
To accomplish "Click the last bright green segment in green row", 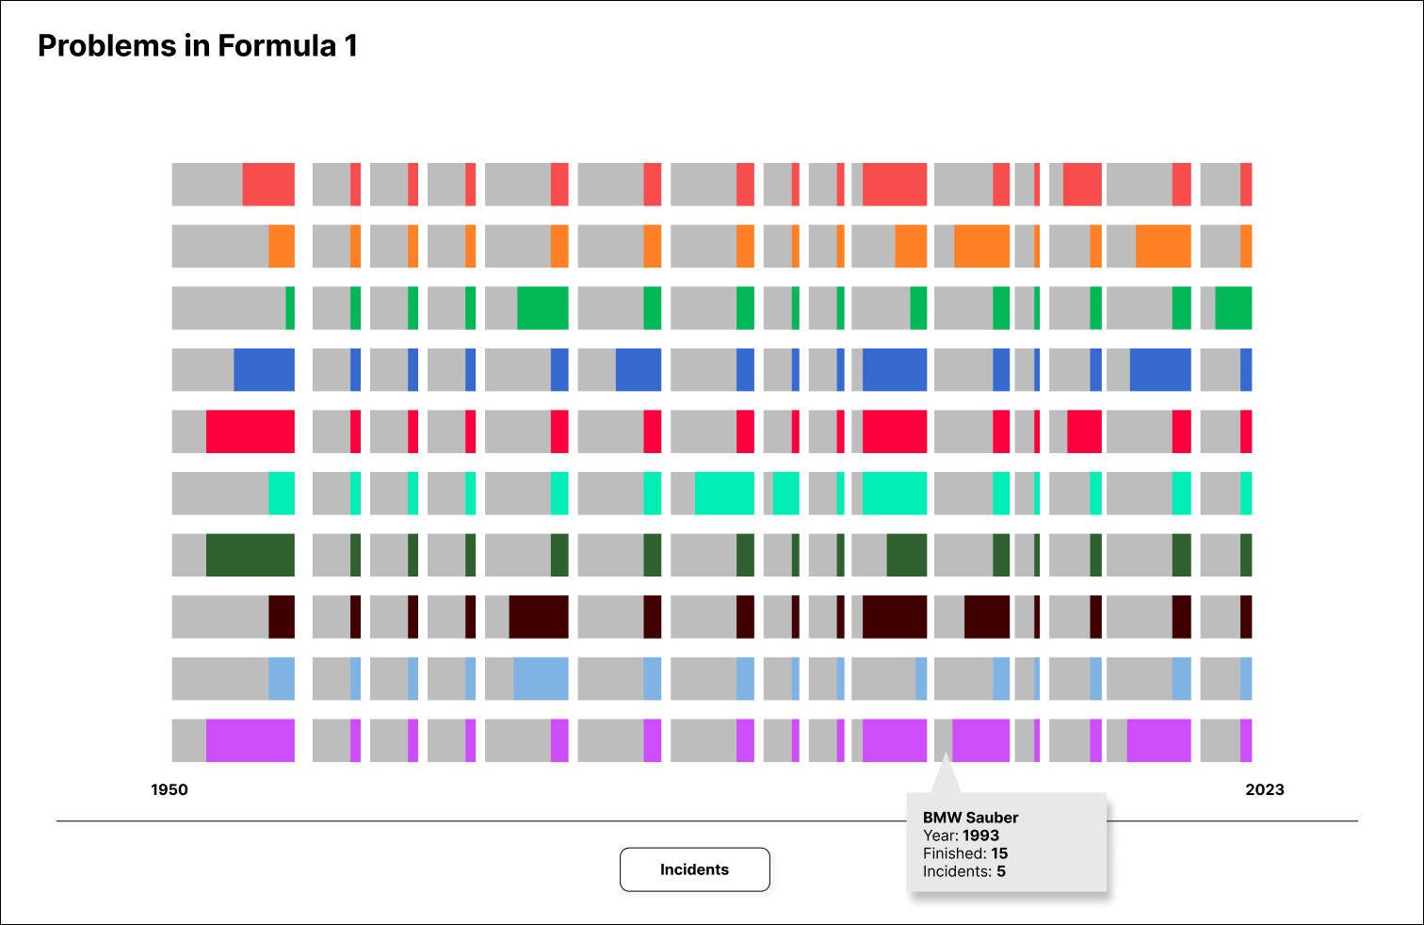I will [1233, 308].
